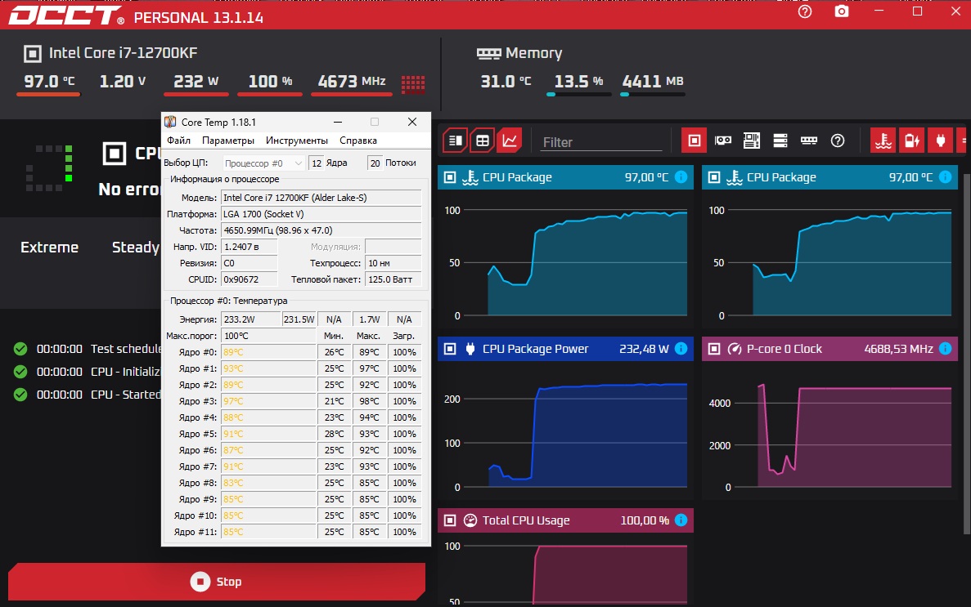Click green check for CPU - Started log entry
The height and width of the screenshot is (607, 971).
pos(20,395)
